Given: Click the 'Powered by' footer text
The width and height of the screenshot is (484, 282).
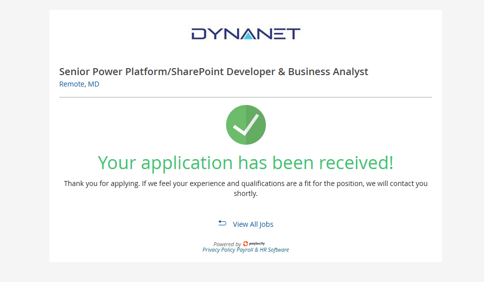Looking at the screenshot, I should 227,244.
